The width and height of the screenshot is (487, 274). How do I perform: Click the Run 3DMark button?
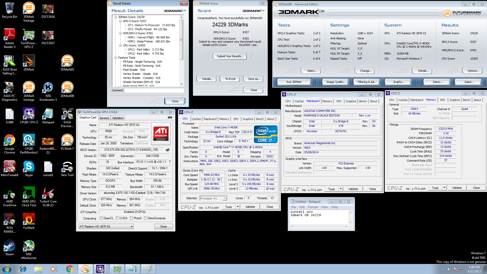click(294, 82)
